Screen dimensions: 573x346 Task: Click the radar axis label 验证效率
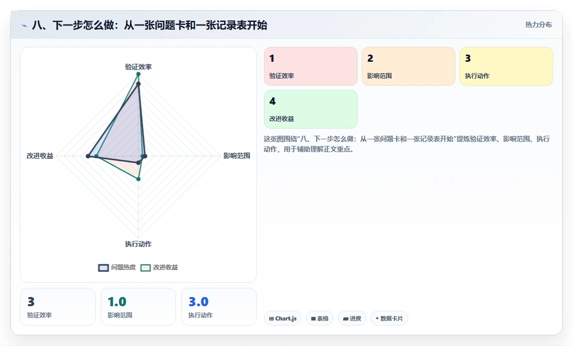pyautogui.click(x=138, y=67)
